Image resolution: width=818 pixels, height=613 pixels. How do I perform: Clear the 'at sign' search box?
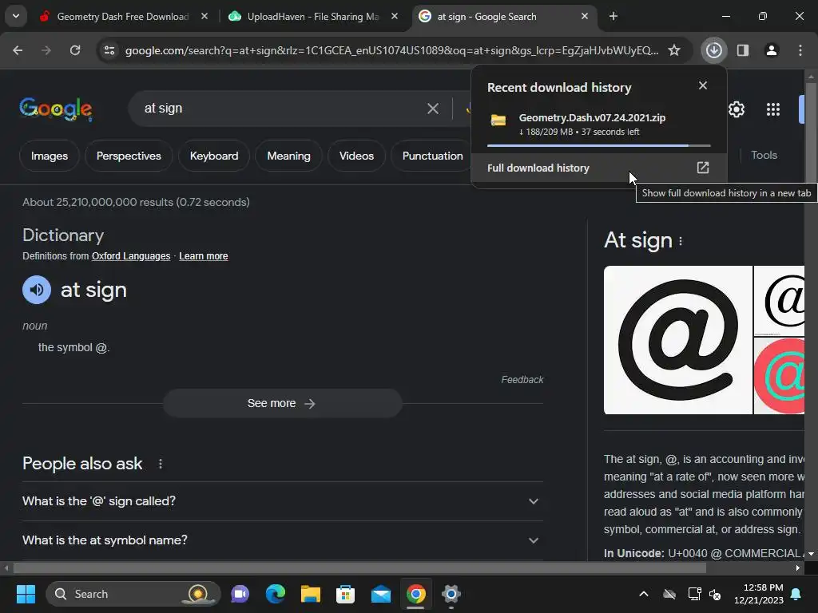pyautogui.click(x=432, y=109)
